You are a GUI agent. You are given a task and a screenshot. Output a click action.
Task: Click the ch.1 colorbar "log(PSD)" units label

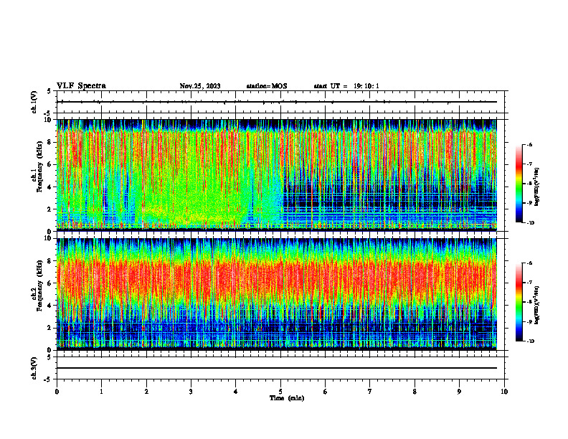(x=537, y=187)
